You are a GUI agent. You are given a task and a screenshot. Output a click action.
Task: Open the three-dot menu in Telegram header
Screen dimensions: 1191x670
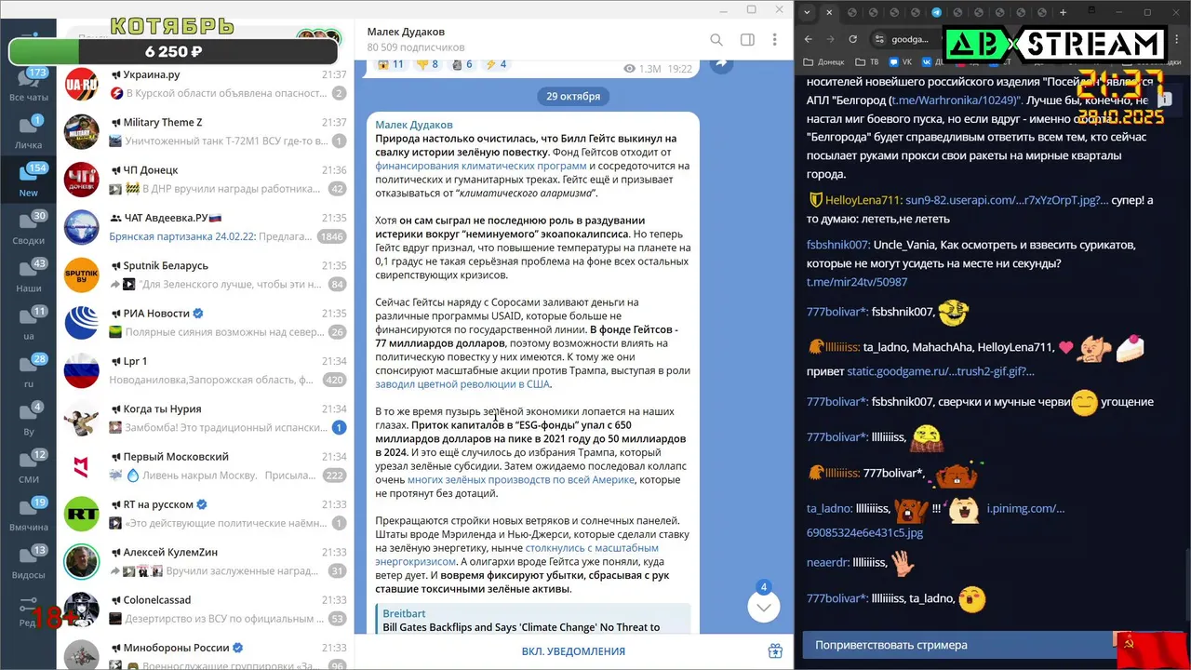775,40
